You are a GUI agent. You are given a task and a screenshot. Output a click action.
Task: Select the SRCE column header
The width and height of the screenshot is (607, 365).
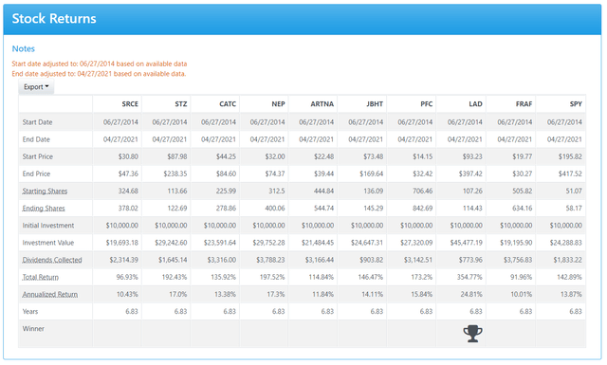click(x=130, y=103)
